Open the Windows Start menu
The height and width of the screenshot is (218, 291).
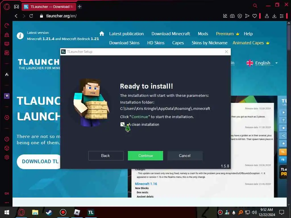(x=7, y=212)
